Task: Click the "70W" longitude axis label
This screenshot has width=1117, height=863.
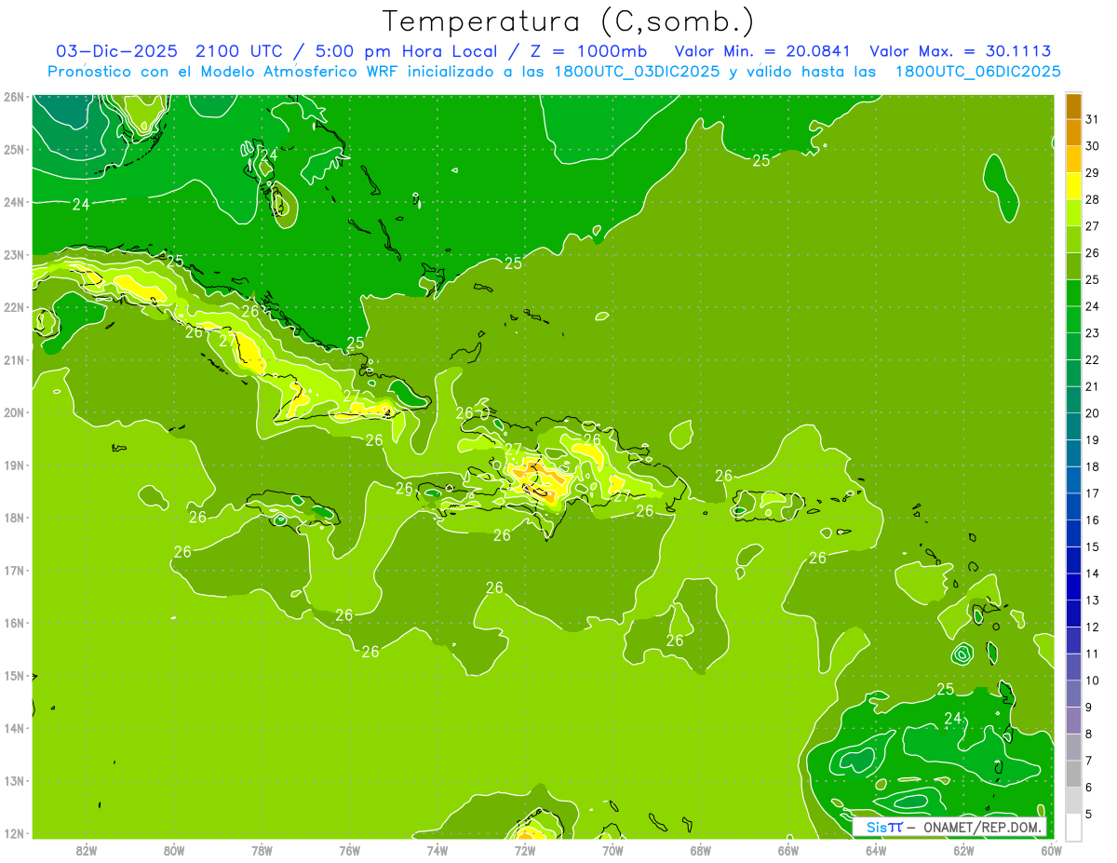Action: pyautogui.click(x=612, y=849)
